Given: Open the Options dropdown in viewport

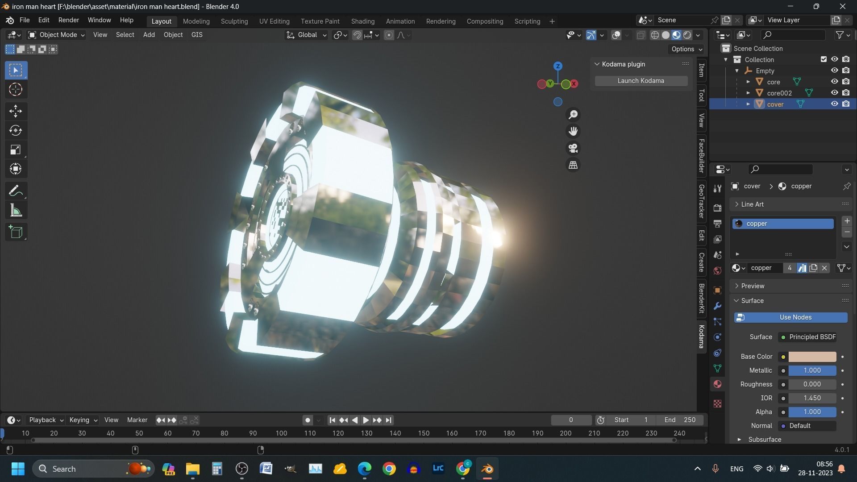Looking at the screenshot, I should pos(686,49).
